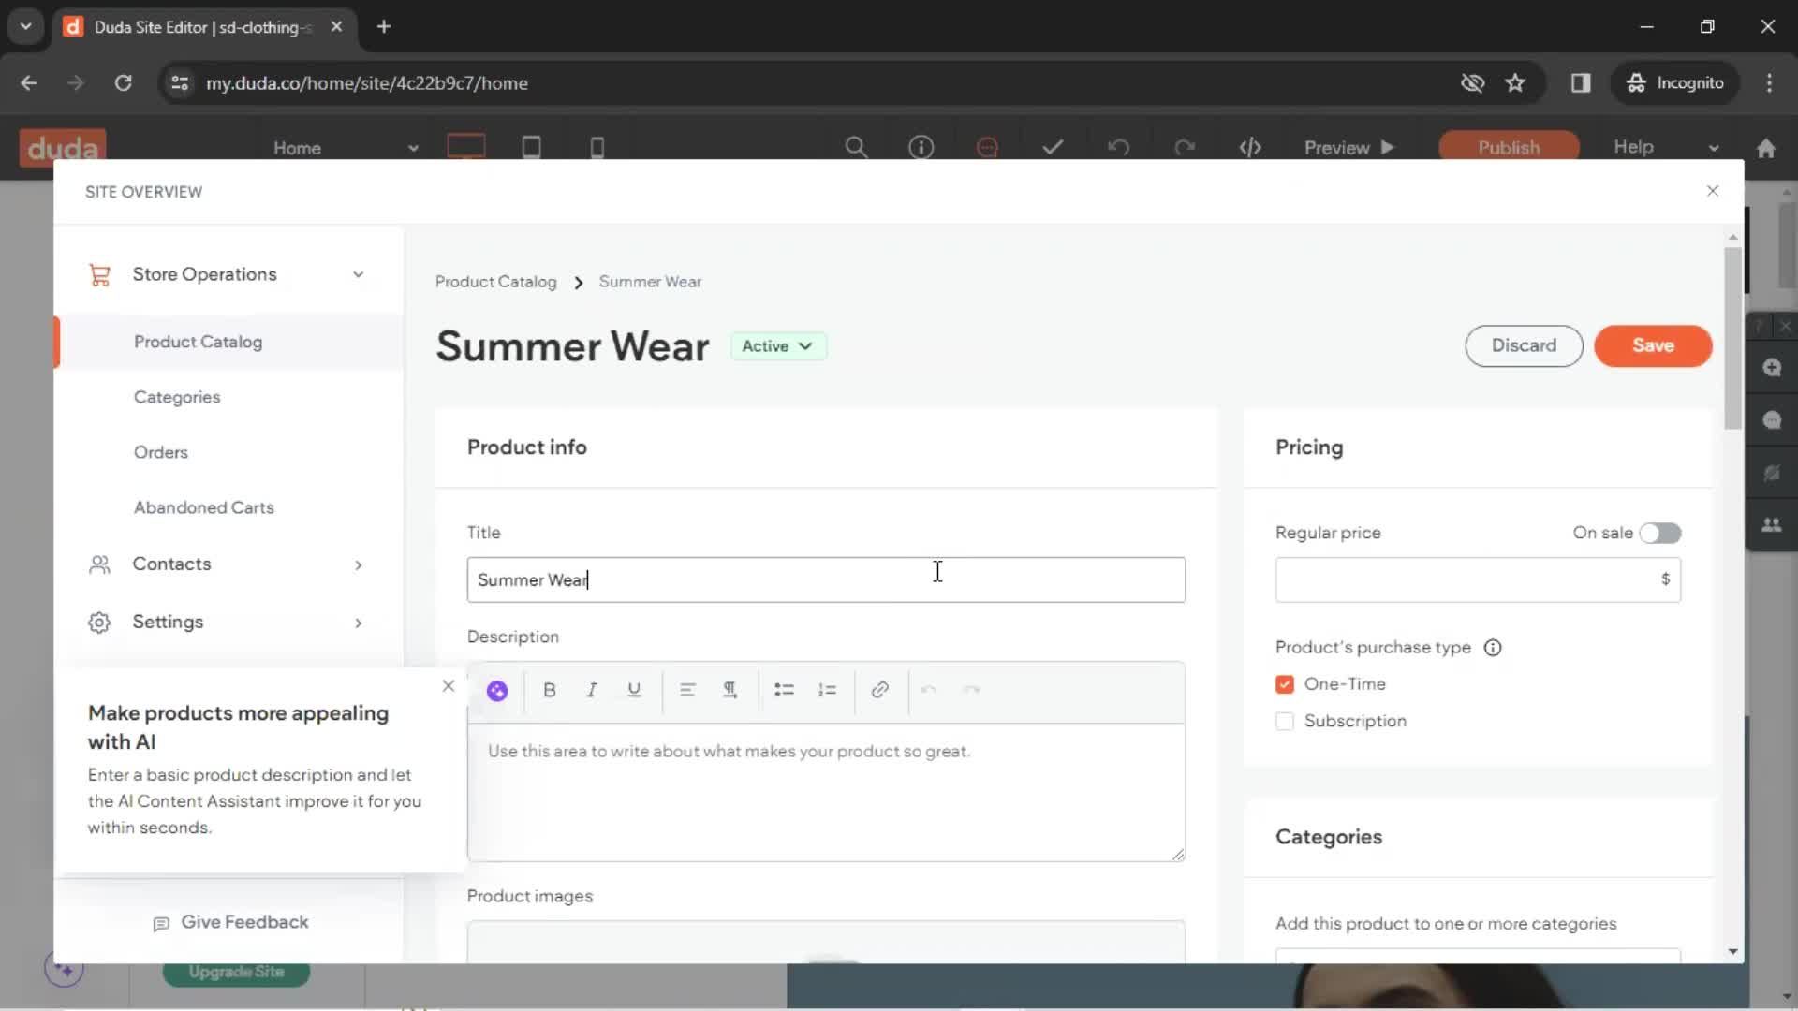This screenshot has width=1798, height=1011.
Task: Collapse the Store Operations section
Action: (x=358, y=274)
